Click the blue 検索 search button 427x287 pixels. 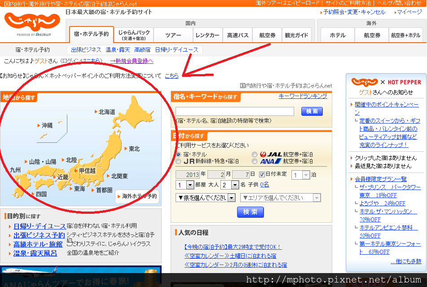pyautogui.click(x=250, y=212)
